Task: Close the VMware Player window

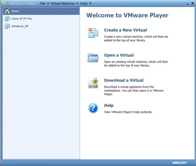Action: point(193,3)
